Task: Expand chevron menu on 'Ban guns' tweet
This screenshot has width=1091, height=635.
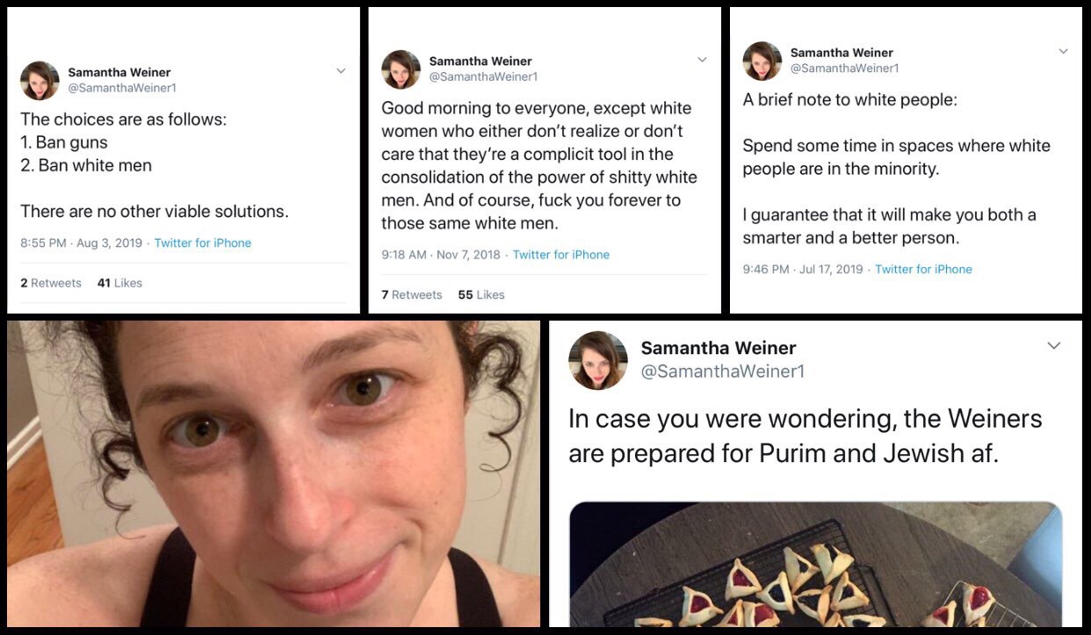Action: point(341,71)
